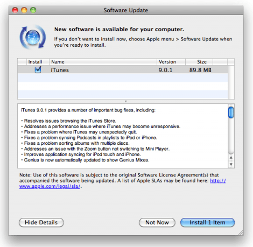The image size is (253, 247).
Task: Close the Software Update window with red button
Action: pyautogui.click(x=15, y=10)
